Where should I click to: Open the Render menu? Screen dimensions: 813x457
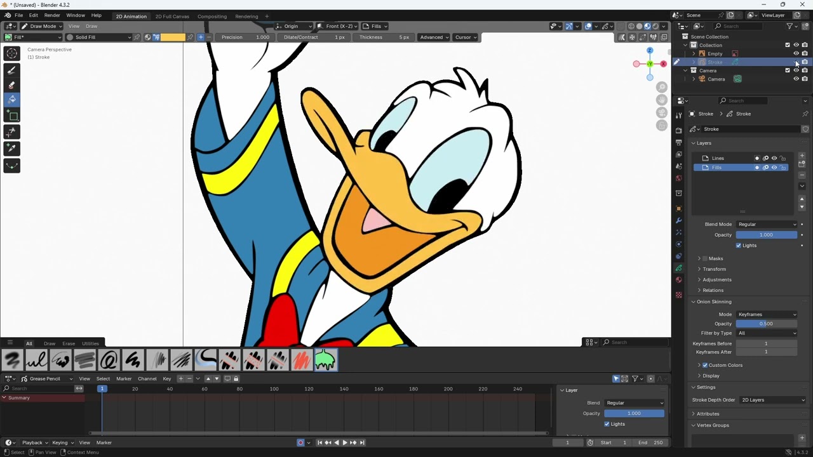[x=52, y=15]
